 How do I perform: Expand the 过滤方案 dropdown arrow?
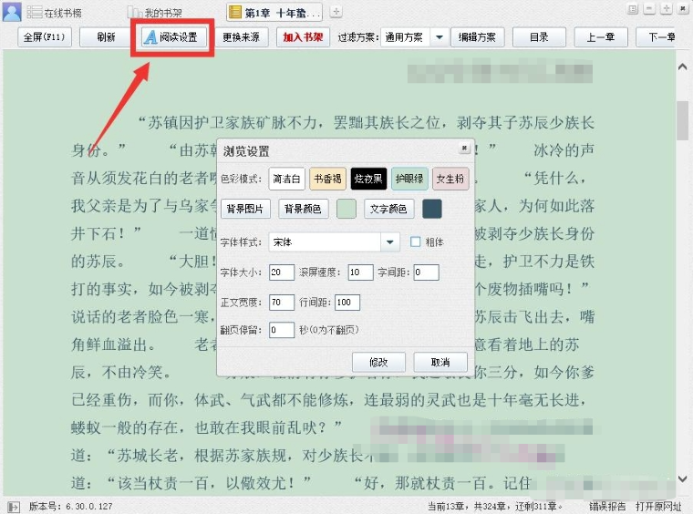coord(440,37)
